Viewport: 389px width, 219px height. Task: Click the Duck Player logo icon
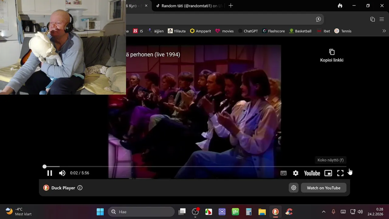[46, 188]
